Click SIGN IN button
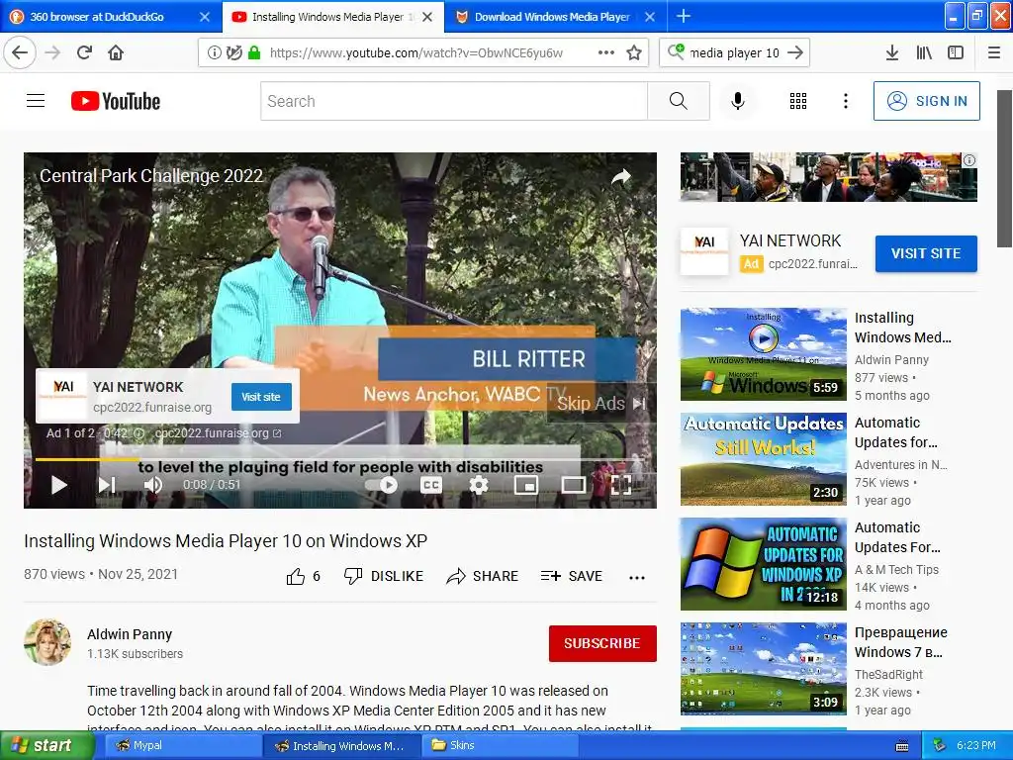The width and height of the screenshot is (1013, 760). click(x=926, y=101)
